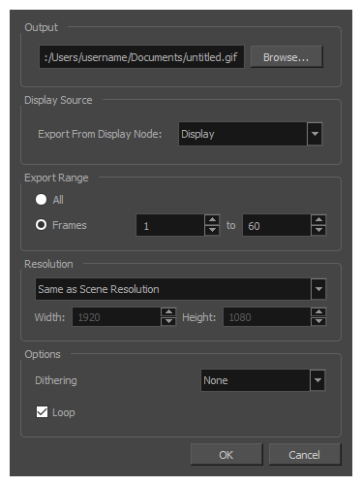362x486 pixels.
Task: Confirm export with the OK button
Action: (x=226, y=455)
